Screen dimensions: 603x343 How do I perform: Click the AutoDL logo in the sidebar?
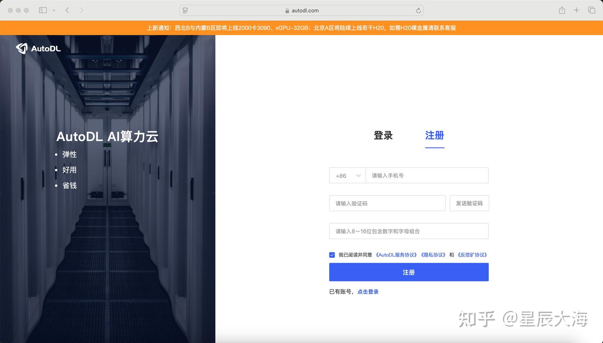coord(39,48)
